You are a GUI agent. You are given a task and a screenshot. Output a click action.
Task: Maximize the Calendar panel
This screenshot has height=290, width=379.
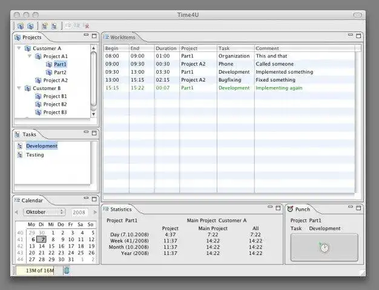tap(94, 199)
